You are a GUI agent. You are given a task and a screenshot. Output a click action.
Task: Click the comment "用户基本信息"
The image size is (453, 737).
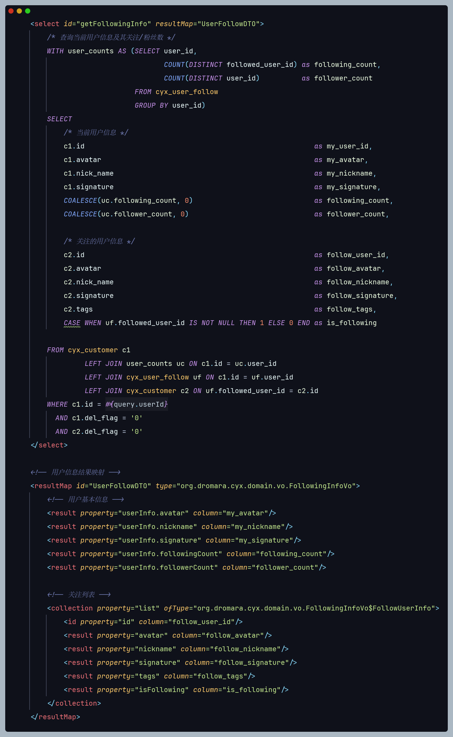(x=88, y=499)
